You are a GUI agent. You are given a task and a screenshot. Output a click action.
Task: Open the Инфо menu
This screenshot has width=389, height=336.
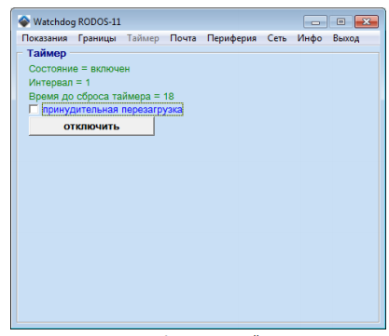pos(310,38)
